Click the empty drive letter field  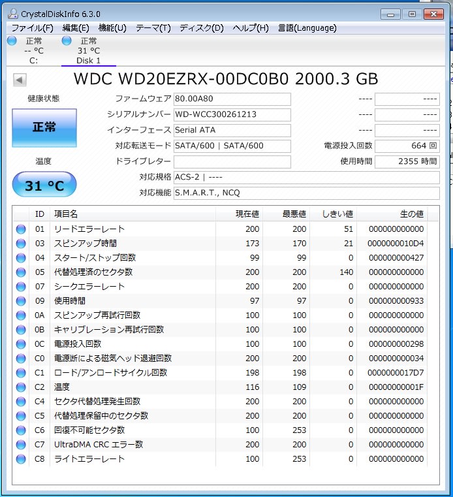click(x=232, y=162)
